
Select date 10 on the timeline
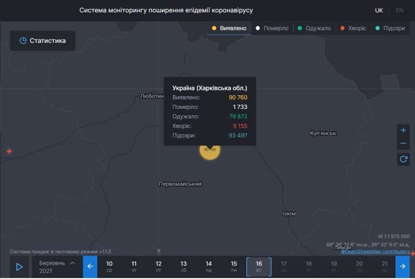(x=109, y=266)
